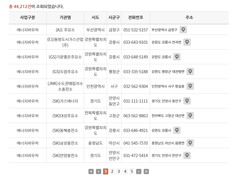
Task: Click phone number 032-562-9304
Action: (x=136, y=86)
